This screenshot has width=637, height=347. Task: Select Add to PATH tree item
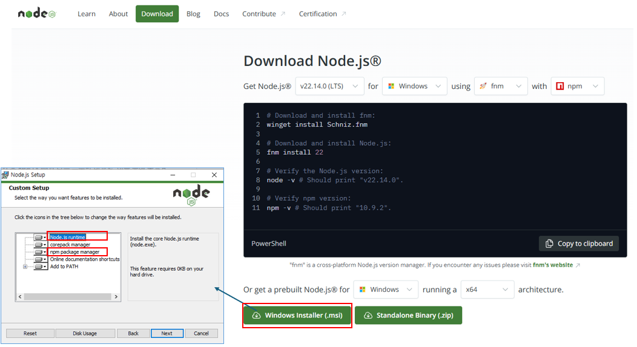(64, 267)
